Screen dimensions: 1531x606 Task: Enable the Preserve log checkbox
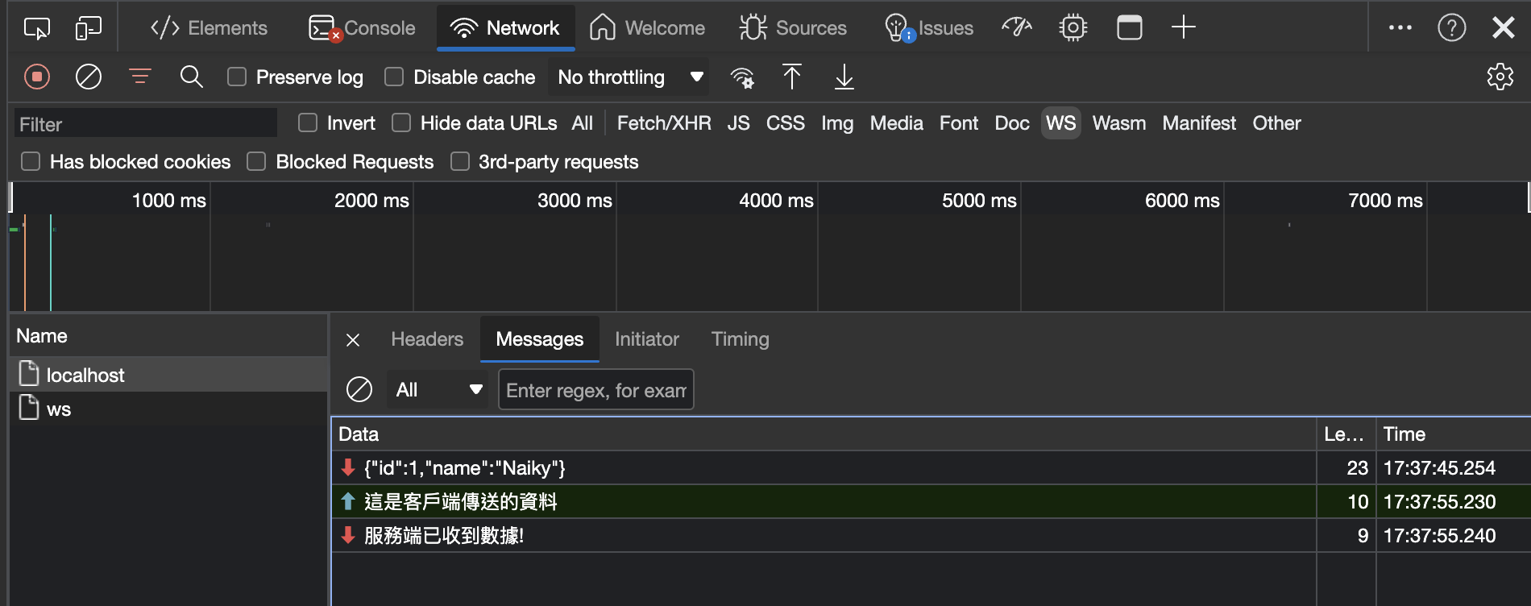click(237, 77)
